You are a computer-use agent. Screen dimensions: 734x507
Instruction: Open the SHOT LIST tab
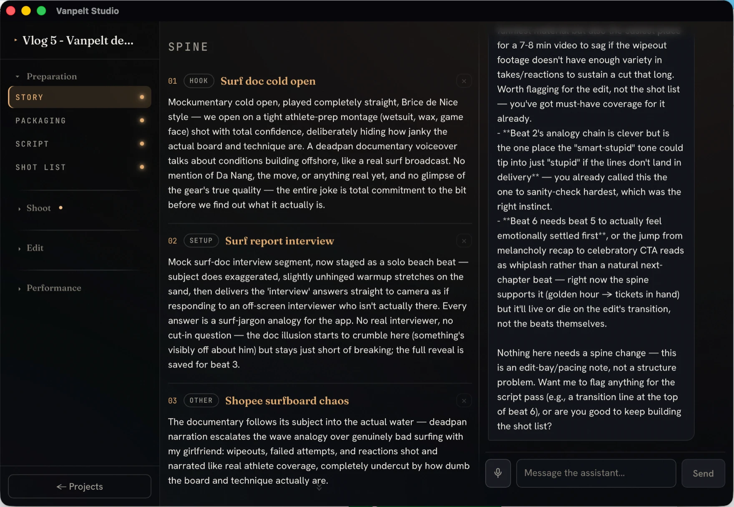[x=80, y=167]
